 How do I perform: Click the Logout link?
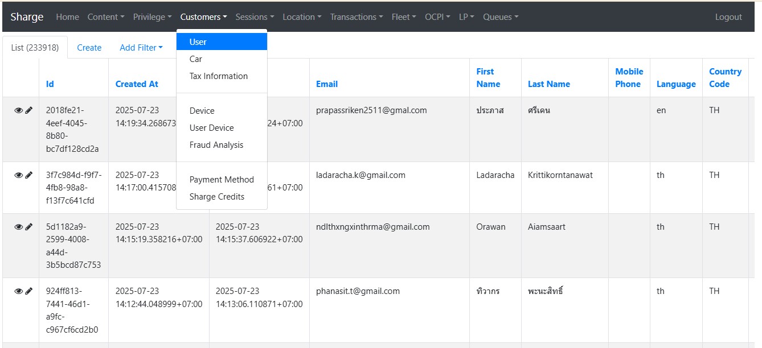click(728, 17)
